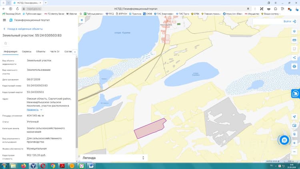Image resolution: width=300 pixels, height=169 pixels.
Task: Click the share map icon
Action: [294, 58]
